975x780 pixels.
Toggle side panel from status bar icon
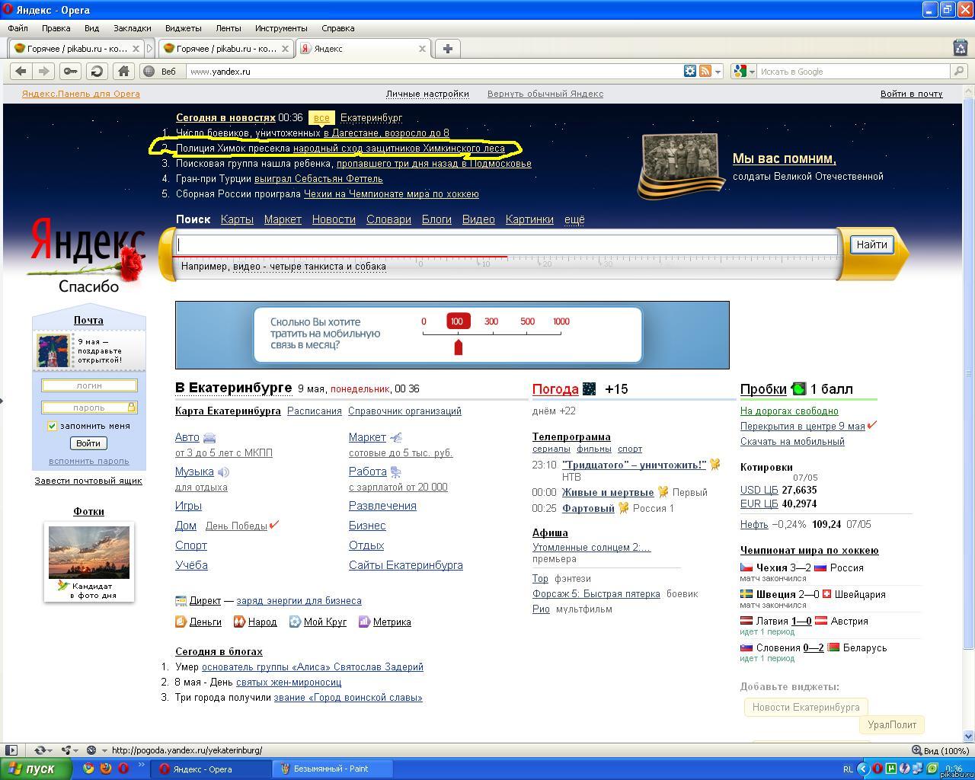[x=11, y=750]
